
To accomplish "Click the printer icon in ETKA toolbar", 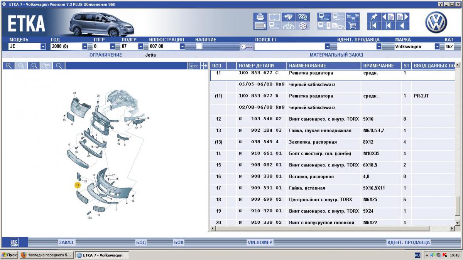I will pos(260,17).
